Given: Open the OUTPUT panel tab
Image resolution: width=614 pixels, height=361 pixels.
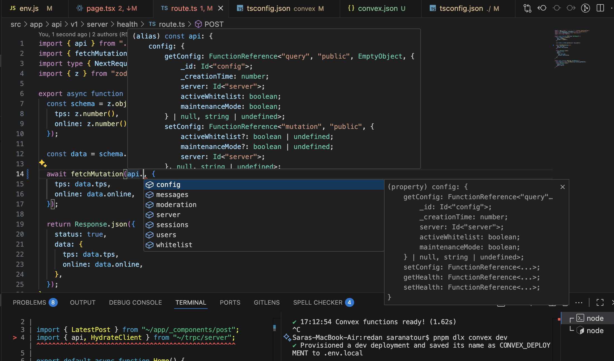Looking at the screenshot, I should pos(83,302).
